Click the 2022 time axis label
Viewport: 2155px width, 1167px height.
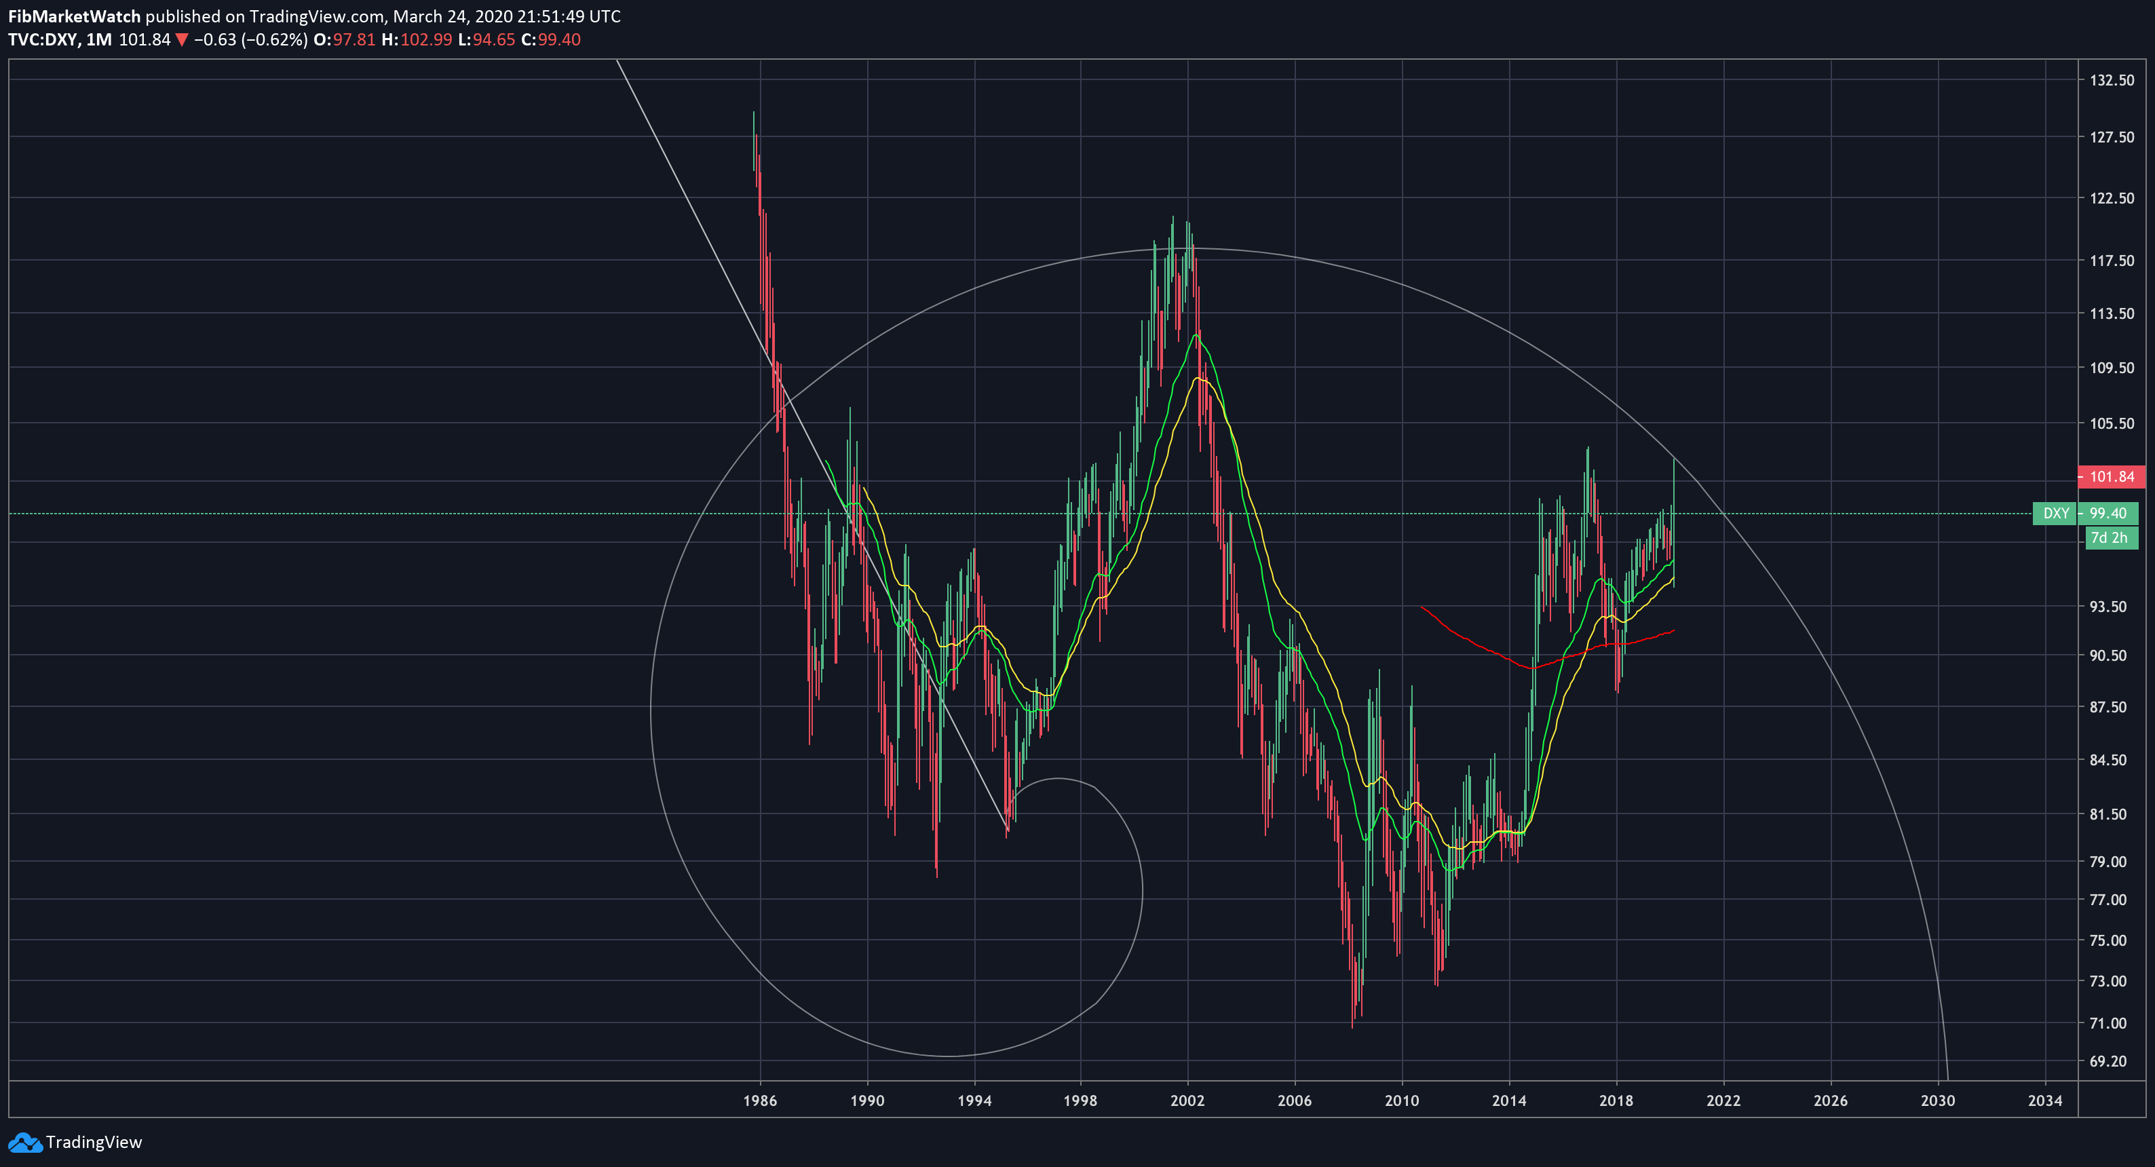1723,1101
